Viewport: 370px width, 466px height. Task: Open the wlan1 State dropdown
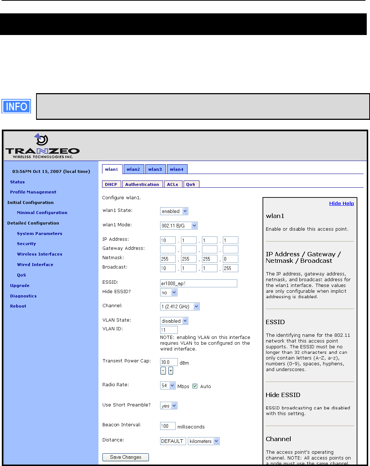pyautogui.click(x=174, y=211)
